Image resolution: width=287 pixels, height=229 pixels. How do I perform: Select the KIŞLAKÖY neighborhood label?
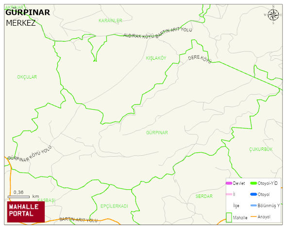[156, 58]
